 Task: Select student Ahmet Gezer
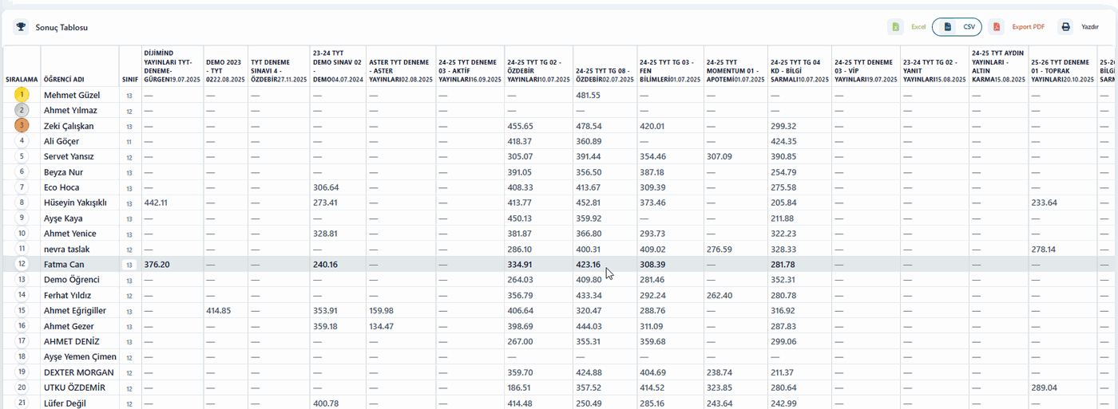click(69, 326)
